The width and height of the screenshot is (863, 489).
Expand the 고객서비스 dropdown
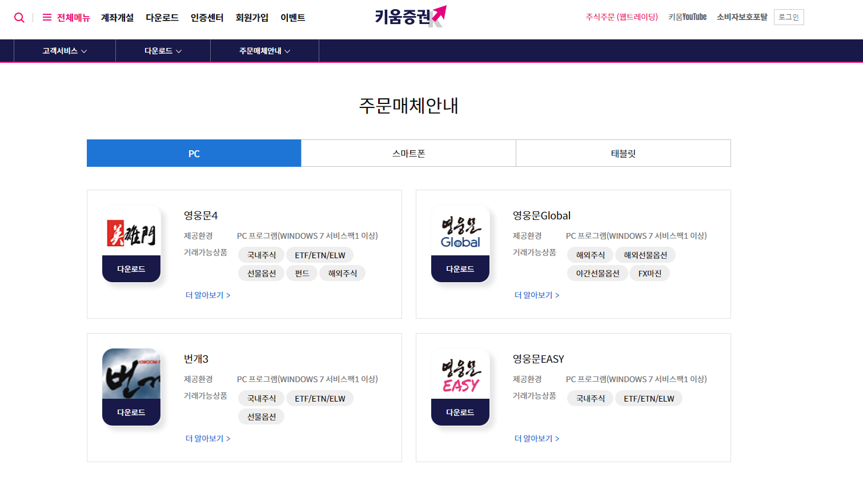[65, 51]
